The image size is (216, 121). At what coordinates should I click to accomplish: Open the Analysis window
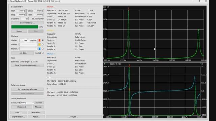point(74,117)
